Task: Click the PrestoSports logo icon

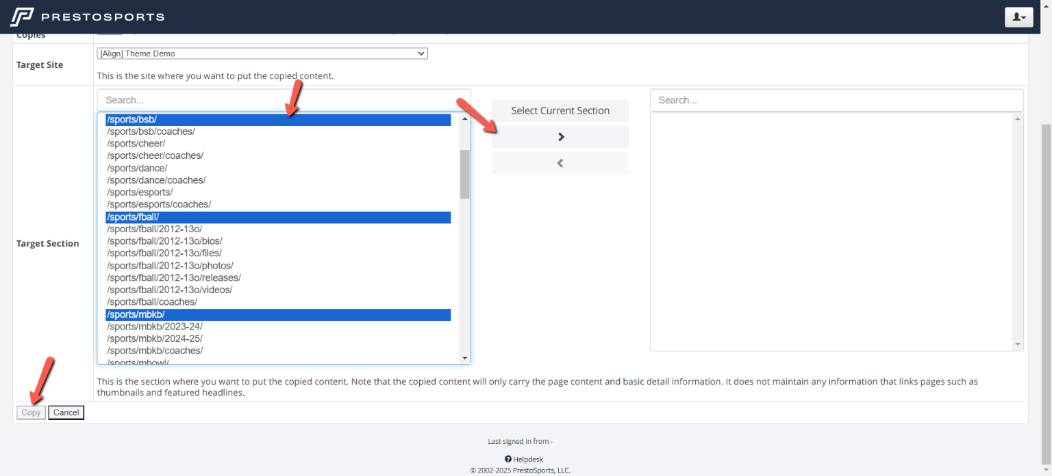Action: 21,16
